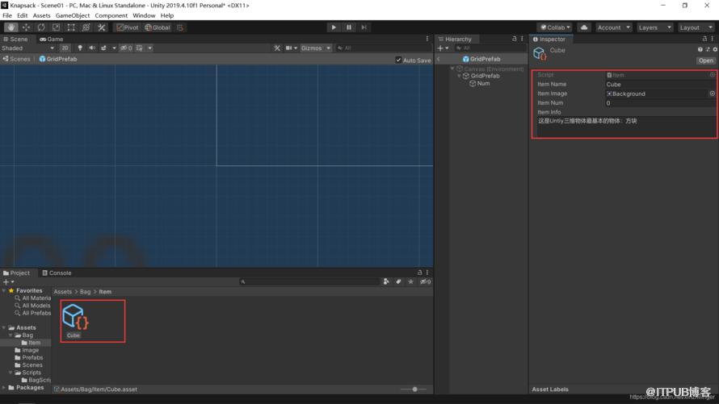The width and height of the screenshot is (719, 404).
Task: Open the Layout dropdown
Action: pyautogui.click(x=696, y=27)
